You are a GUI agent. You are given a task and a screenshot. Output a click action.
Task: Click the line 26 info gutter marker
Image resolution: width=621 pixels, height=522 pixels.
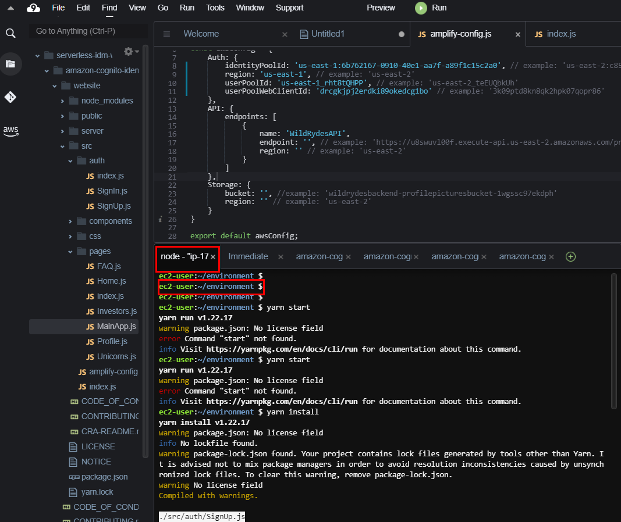click(x=160, y=220)
